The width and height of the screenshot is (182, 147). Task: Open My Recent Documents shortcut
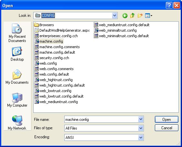[17, 33]
